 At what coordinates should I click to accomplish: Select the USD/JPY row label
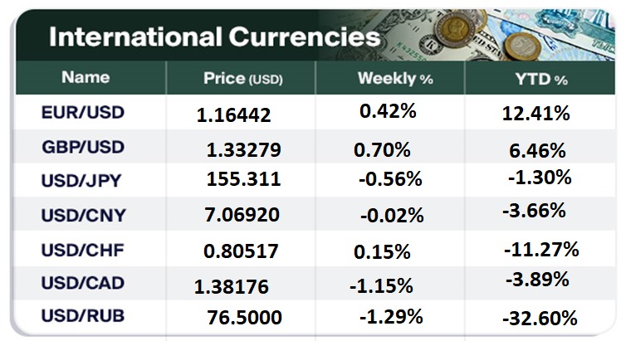82,181
